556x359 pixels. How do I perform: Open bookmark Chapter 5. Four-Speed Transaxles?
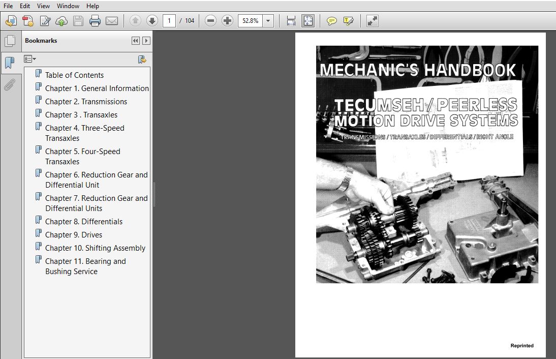(83, 157)
